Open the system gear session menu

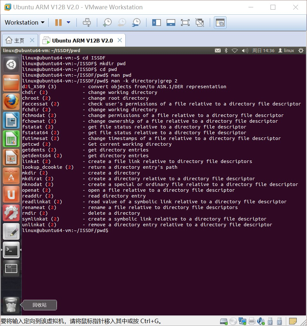pyautogui.click(x=301, y=50)
